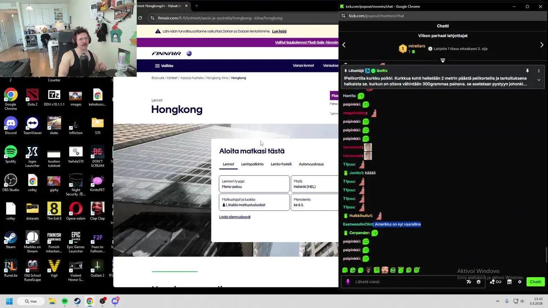Open the dotasets folder on desktop
This screenshot has width=548, height=308.
click(x=32, y=212)
